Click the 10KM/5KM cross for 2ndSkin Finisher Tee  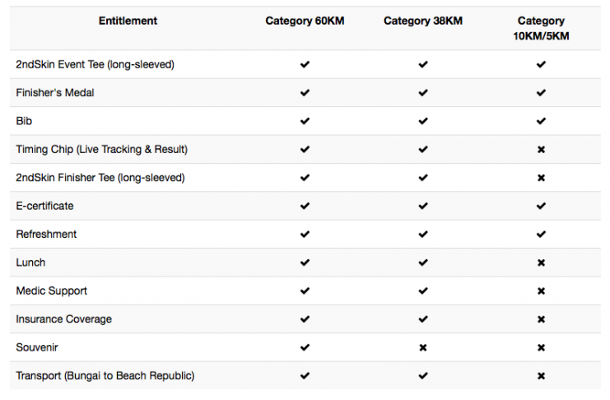pos(541,178)
